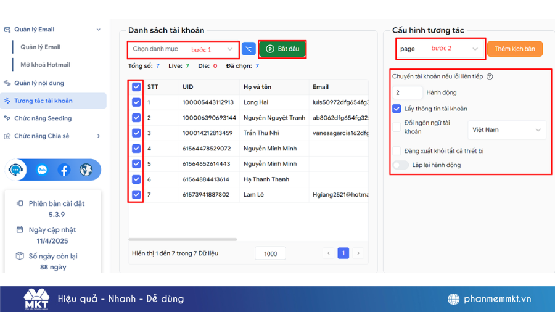Click phanmemmkt.vn website text
555x312 pixels.
[x=497, y=299]
